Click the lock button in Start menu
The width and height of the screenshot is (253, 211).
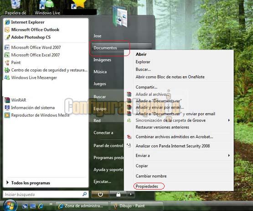pos(118,194)
